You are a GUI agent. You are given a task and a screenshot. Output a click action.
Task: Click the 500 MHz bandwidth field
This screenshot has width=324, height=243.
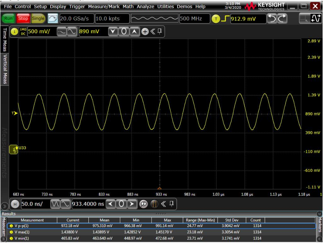click(195, 19)
